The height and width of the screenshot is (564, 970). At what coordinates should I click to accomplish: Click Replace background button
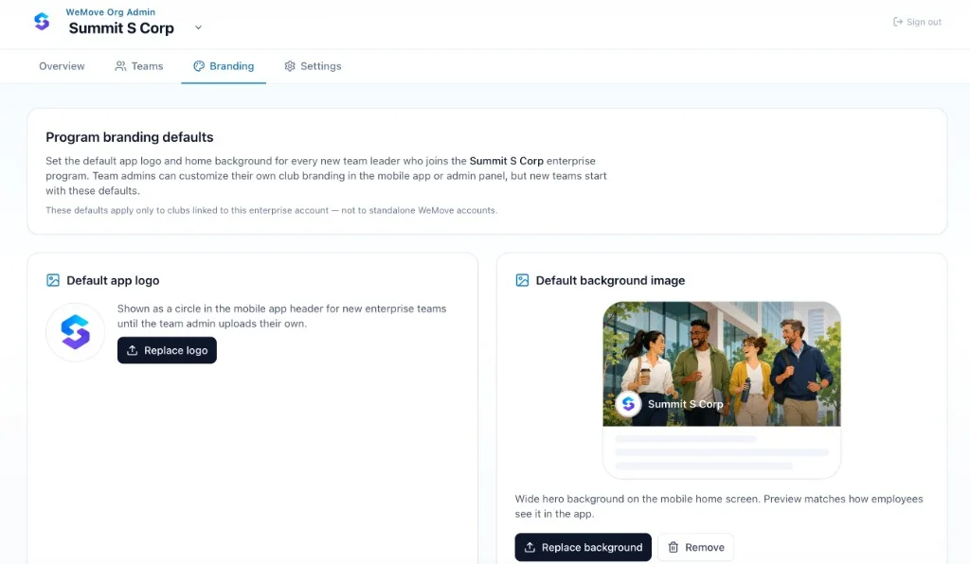(583, 547)
